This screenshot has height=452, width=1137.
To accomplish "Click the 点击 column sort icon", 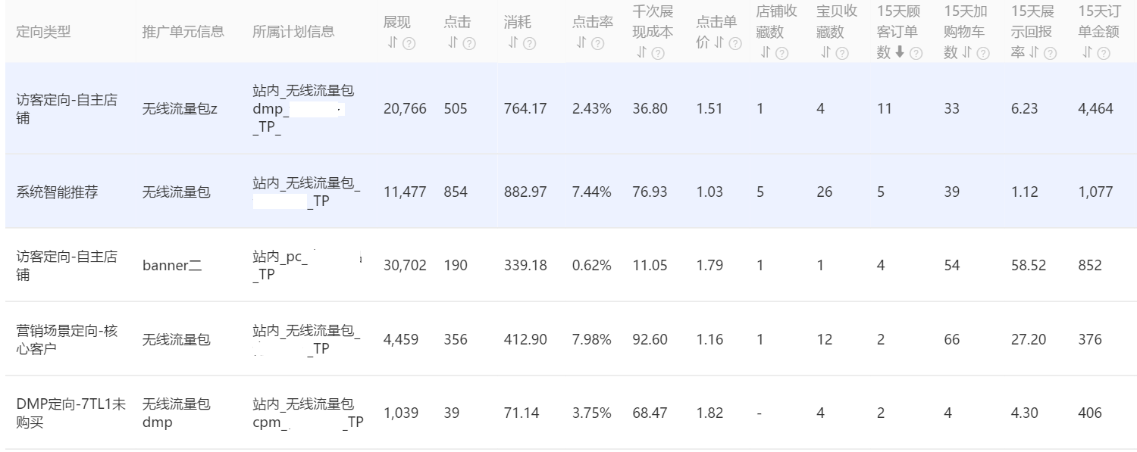I will click(x=453, y=44).
